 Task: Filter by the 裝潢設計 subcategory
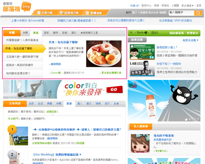coord(13,112)
